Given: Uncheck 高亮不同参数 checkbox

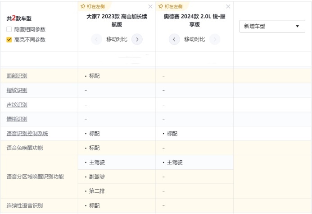Looking at the screenshot, I should [9, 40].
